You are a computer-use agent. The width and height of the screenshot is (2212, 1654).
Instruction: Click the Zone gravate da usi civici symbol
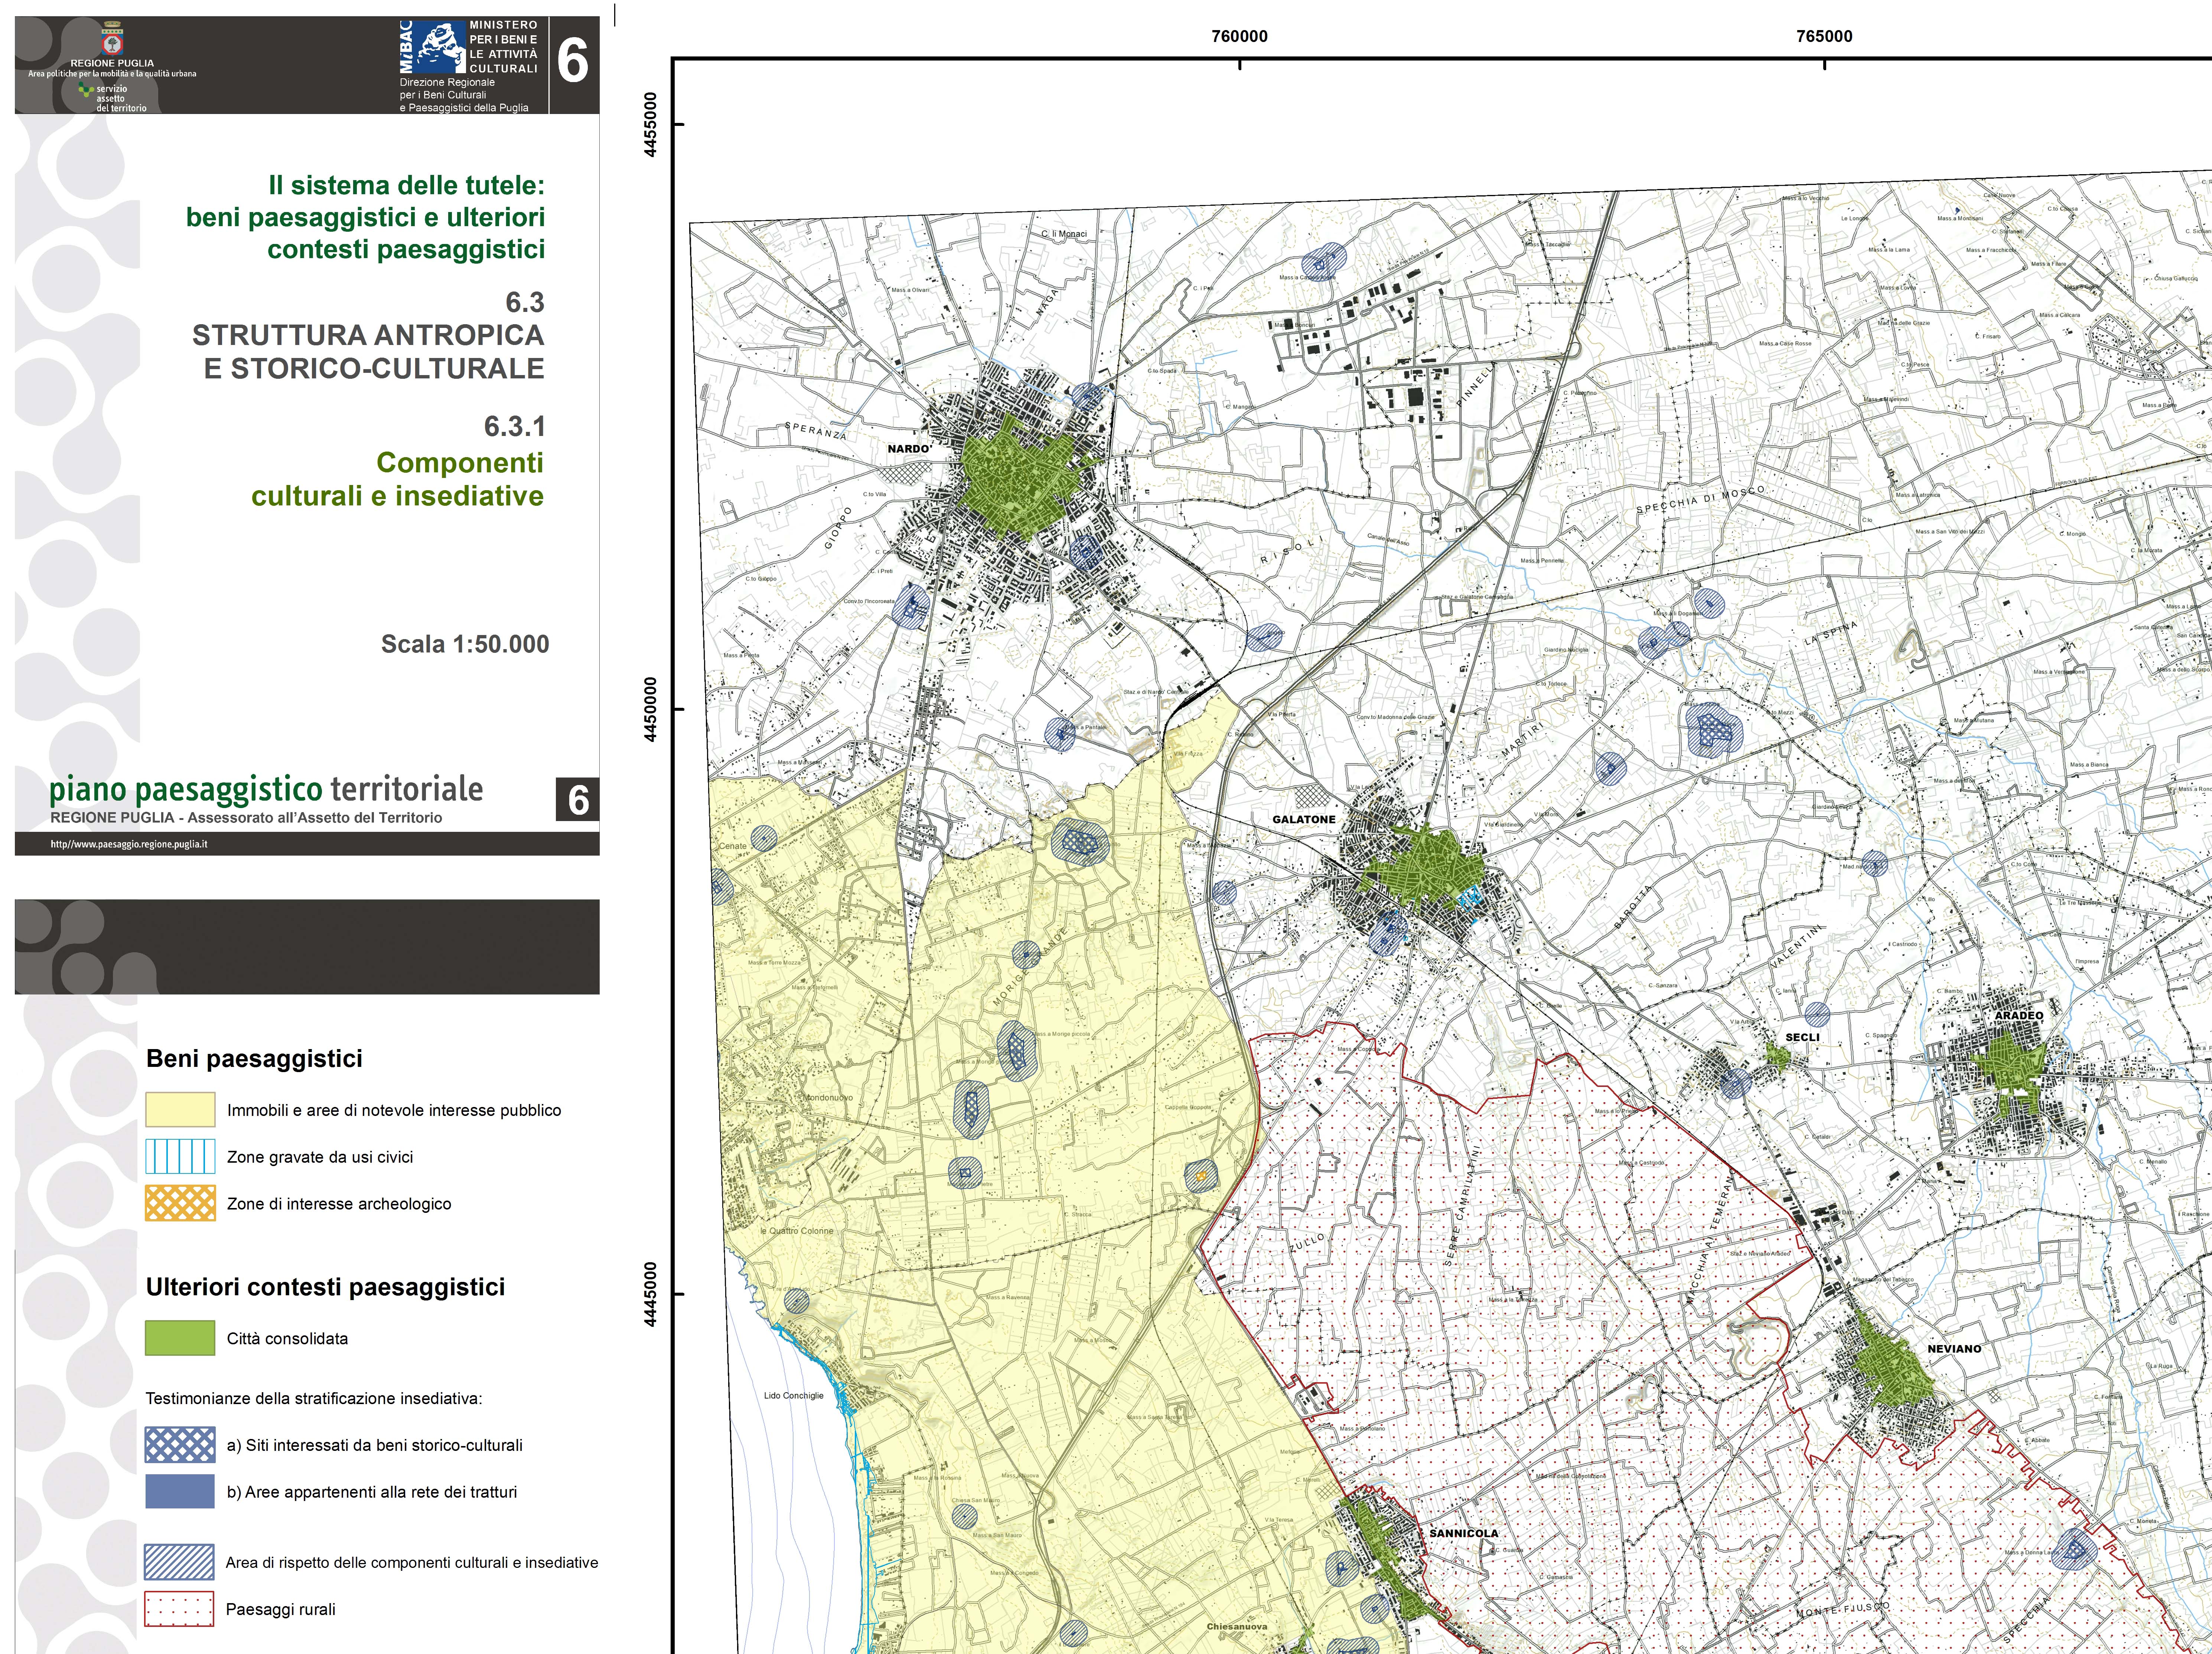click(180, 1157)
